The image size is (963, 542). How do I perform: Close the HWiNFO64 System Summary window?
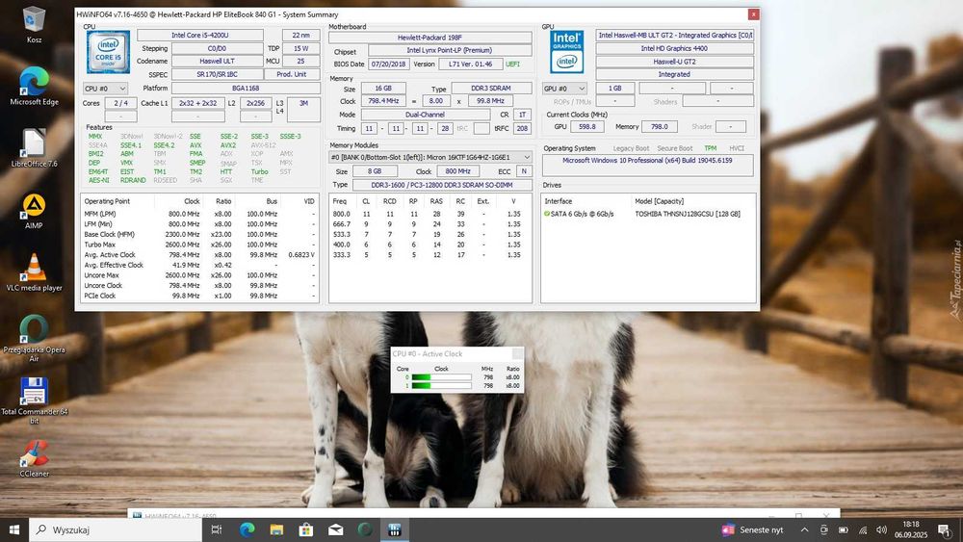click(x=754, y=14)
